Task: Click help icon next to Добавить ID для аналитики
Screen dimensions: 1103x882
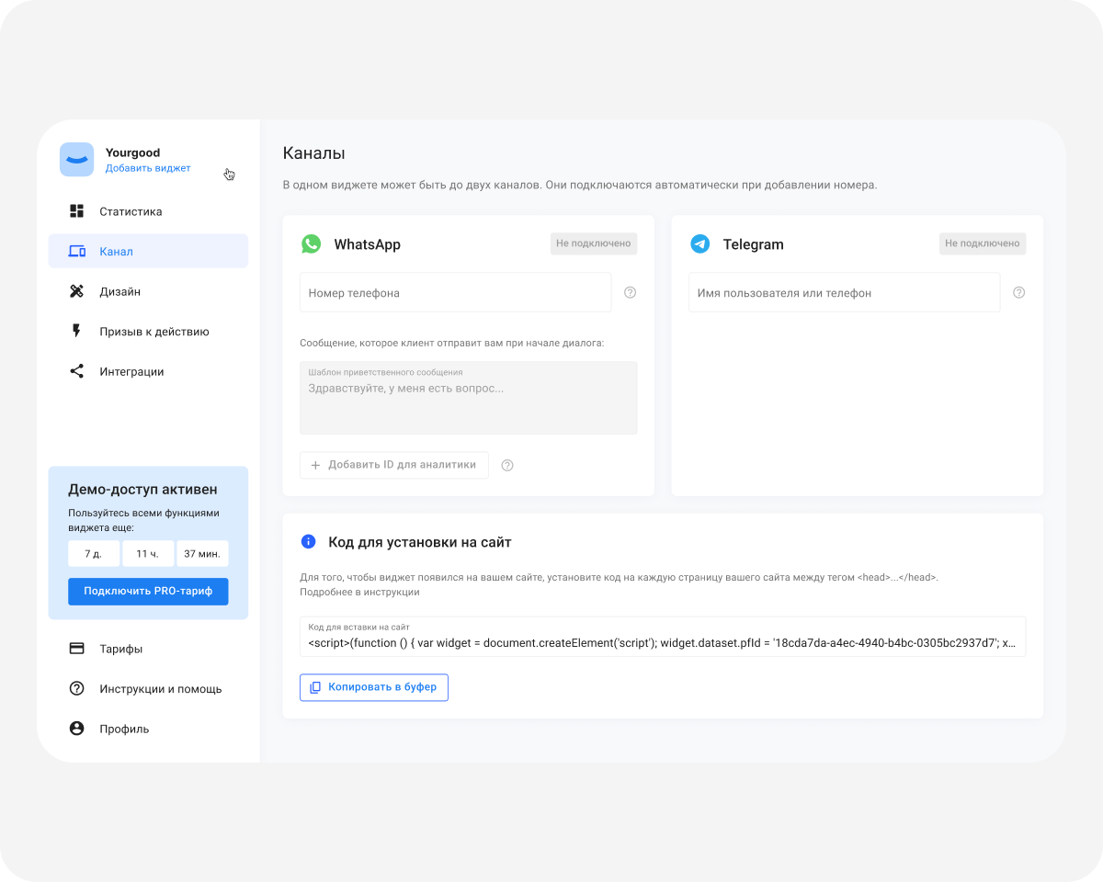Action: click(x=507, y=465)
